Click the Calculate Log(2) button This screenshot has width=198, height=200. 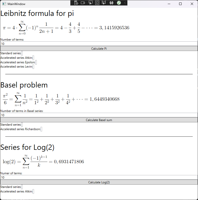(x=99, y=182)
